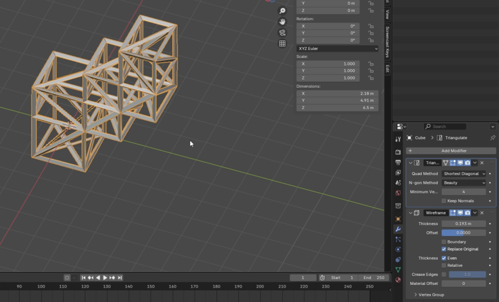Viewport: 499px width, 302px height.
Task: Click the Minimum Vertices field
Action: [464, 192]
